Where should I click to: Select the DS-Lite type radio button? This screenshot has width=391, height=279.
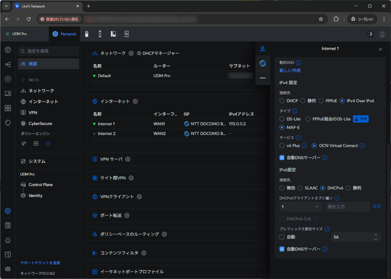click(282, 119)
